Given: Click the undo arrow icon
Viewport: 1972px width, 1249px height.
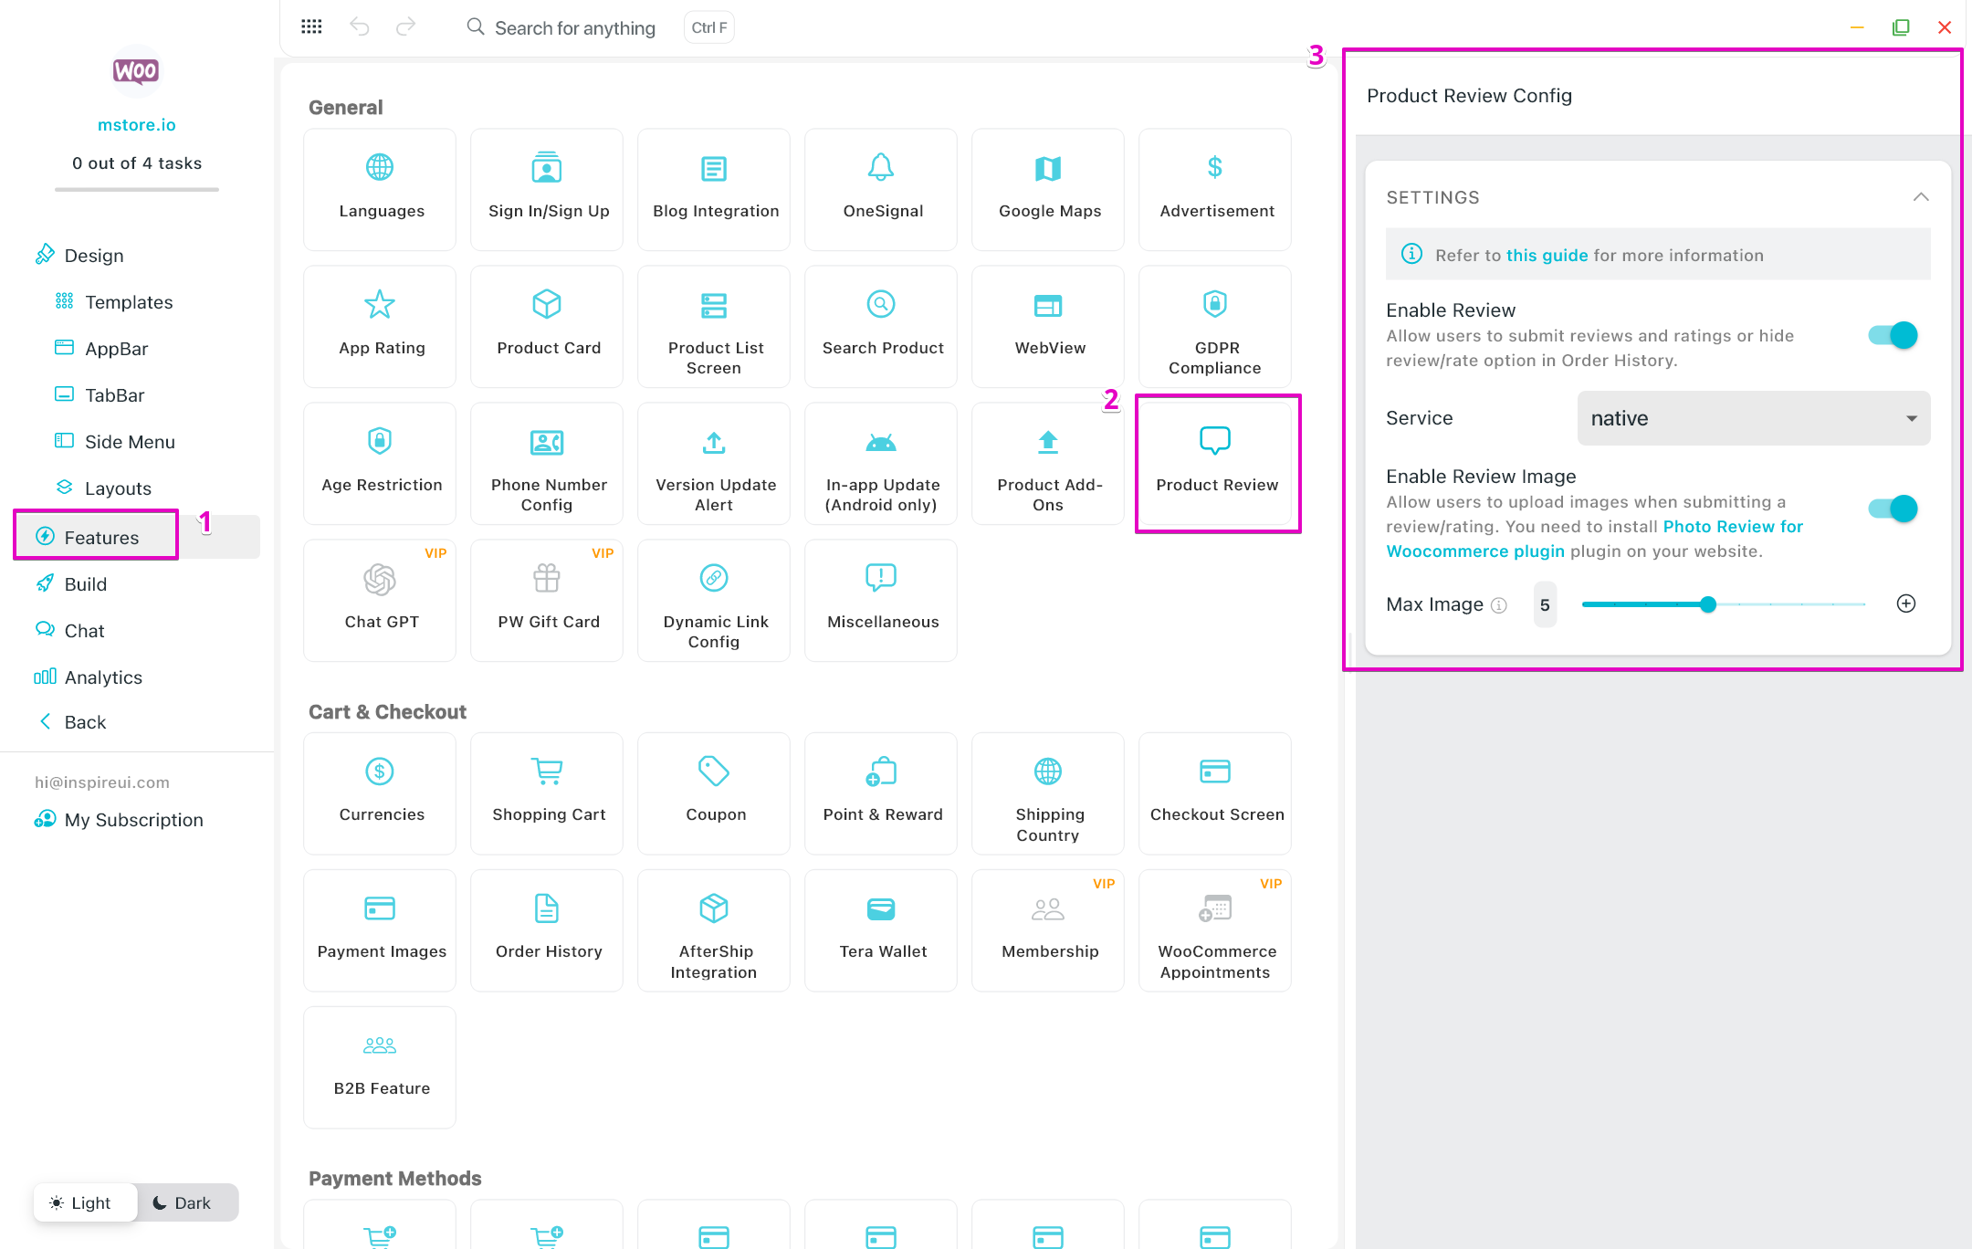Looking at the screenshot, I should [x=359, y=26].
